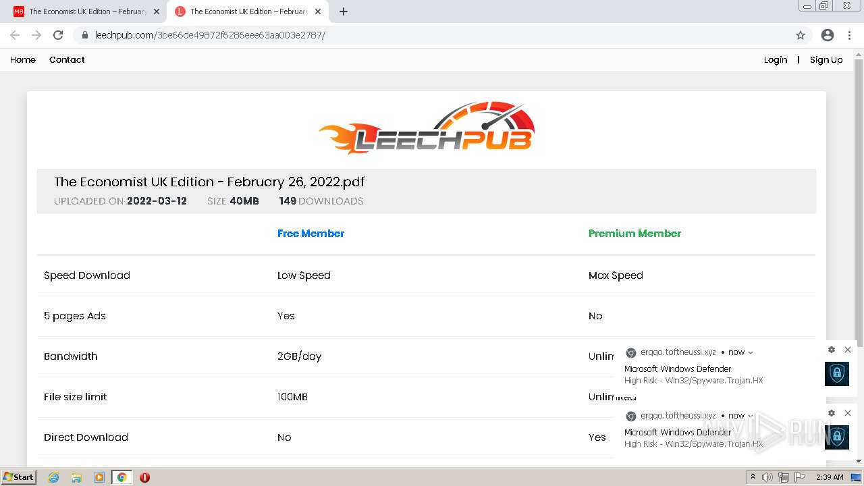864x486 pixels.
Task: Open a new tab with plus button
Action: [344, 11]
